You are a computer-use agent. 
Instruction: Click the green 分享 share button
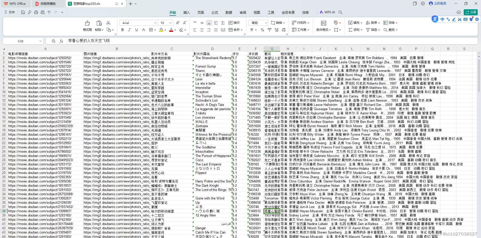(x=471, y=12)
